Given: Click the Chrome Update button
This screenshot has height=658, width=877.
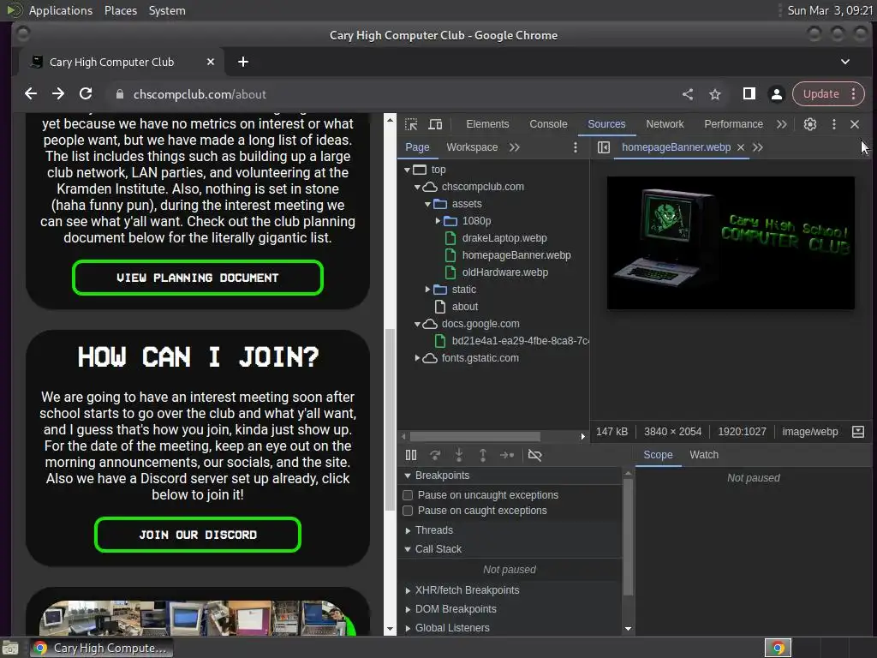Looking at the screenshot, I should tap(820, 94).
